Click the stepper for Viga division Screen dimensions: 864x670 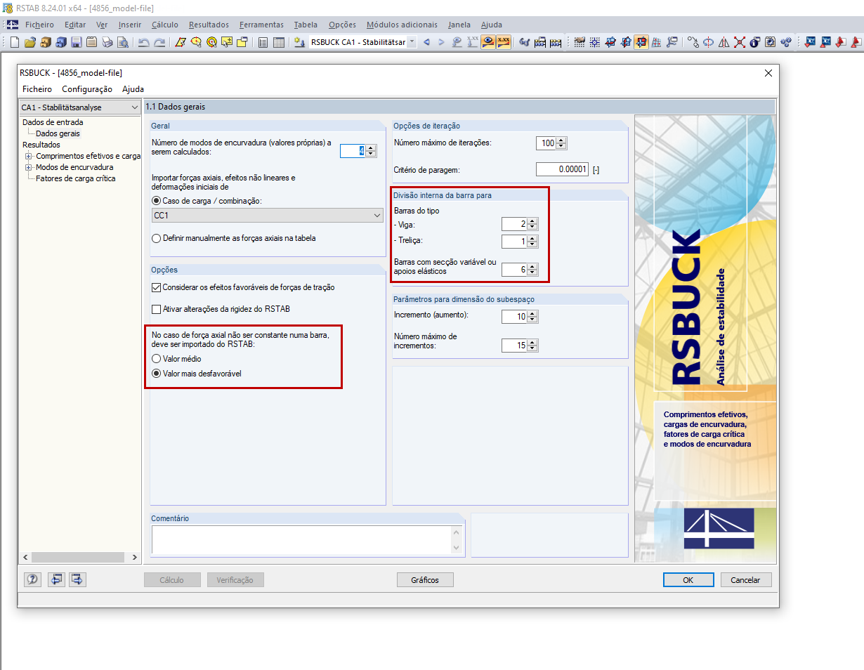532,224
